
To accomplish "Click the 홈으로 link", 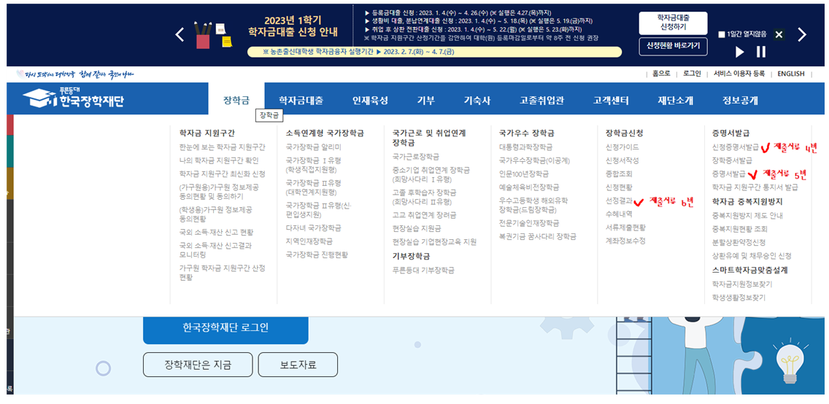I will (x=661, y=74).
